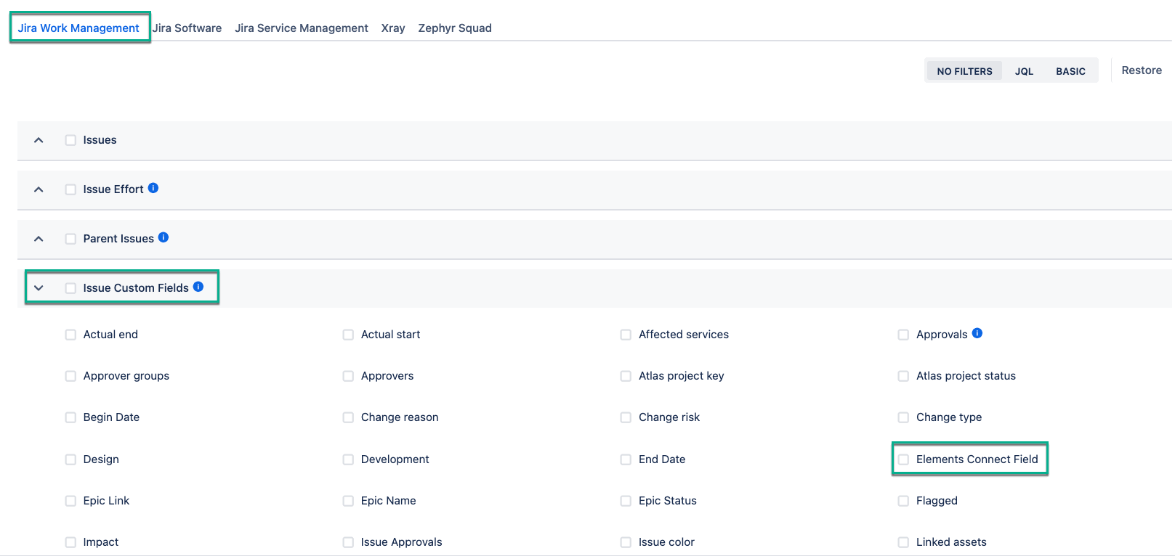Expand the Parent Issues section chevron
1175x556 pixels.
click(39, 239)
